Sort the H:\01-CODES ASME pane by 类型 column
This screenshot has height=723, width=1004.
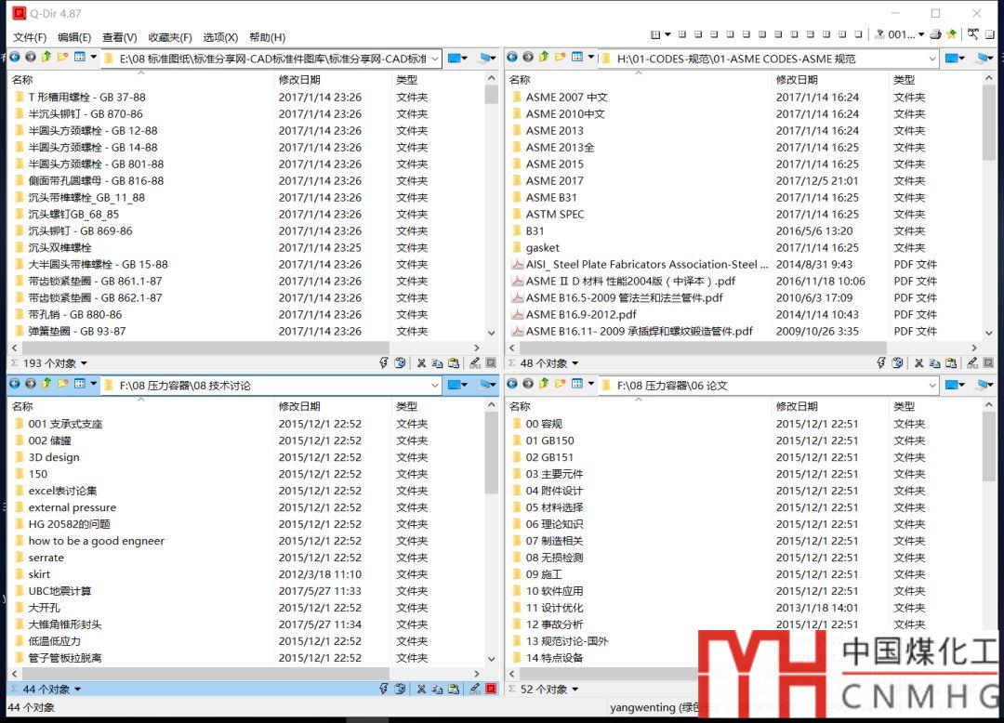tap(935, 80)
